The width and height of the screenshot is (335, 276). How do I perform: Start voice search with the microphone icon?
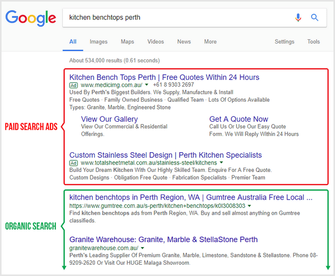point(298,18)
